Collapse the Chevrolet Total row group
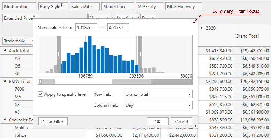Screen dimensions: 271x139 pyautogui.click(x=5, y=120)
